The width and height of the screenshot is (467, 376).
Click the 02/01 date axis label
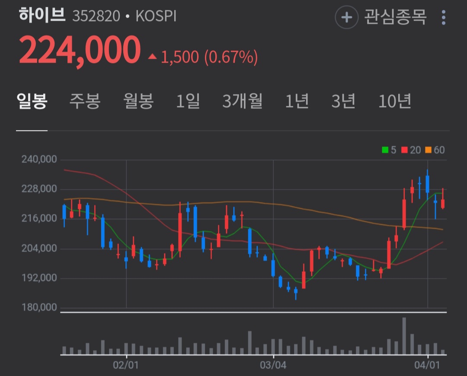[126, 365]
